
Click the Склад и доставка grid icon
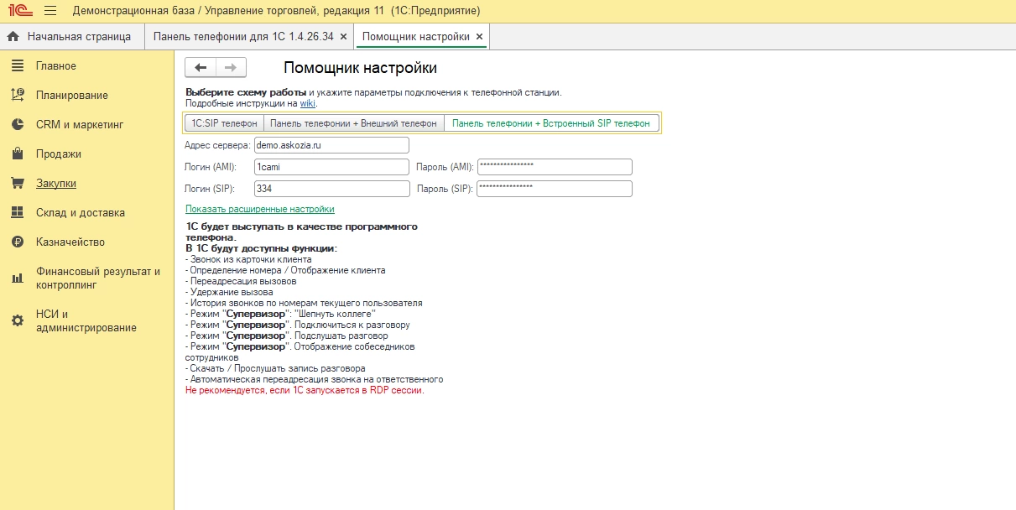(x=18, y=212)
